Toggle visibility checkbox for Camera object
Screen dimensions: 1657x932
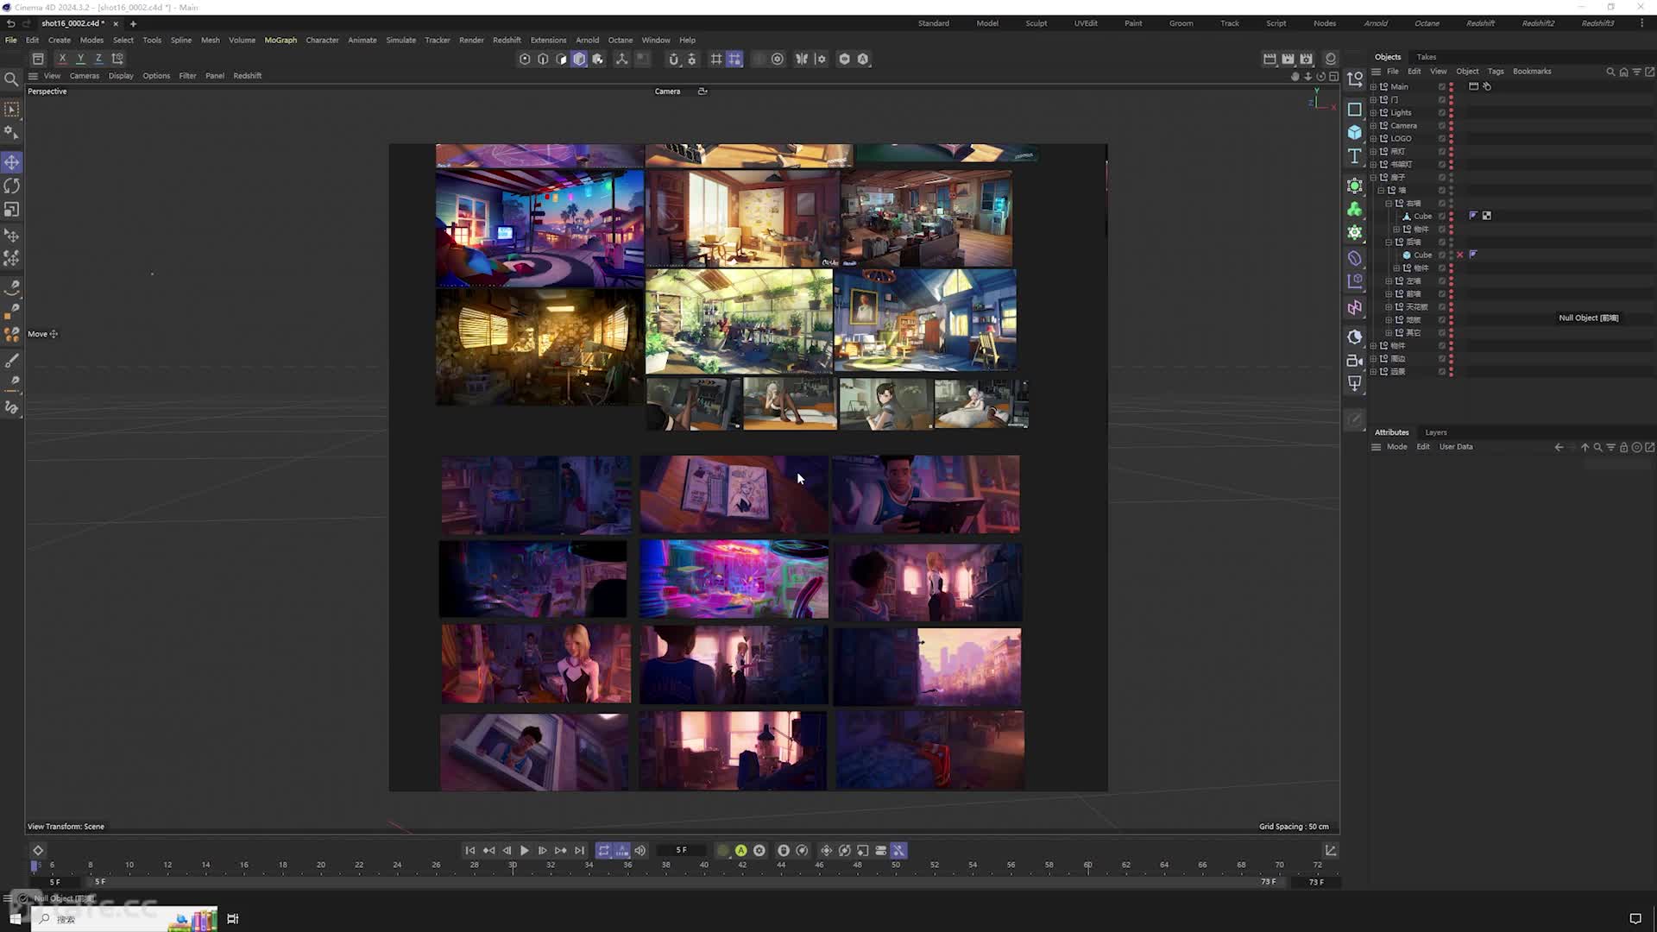[1441, 125]
